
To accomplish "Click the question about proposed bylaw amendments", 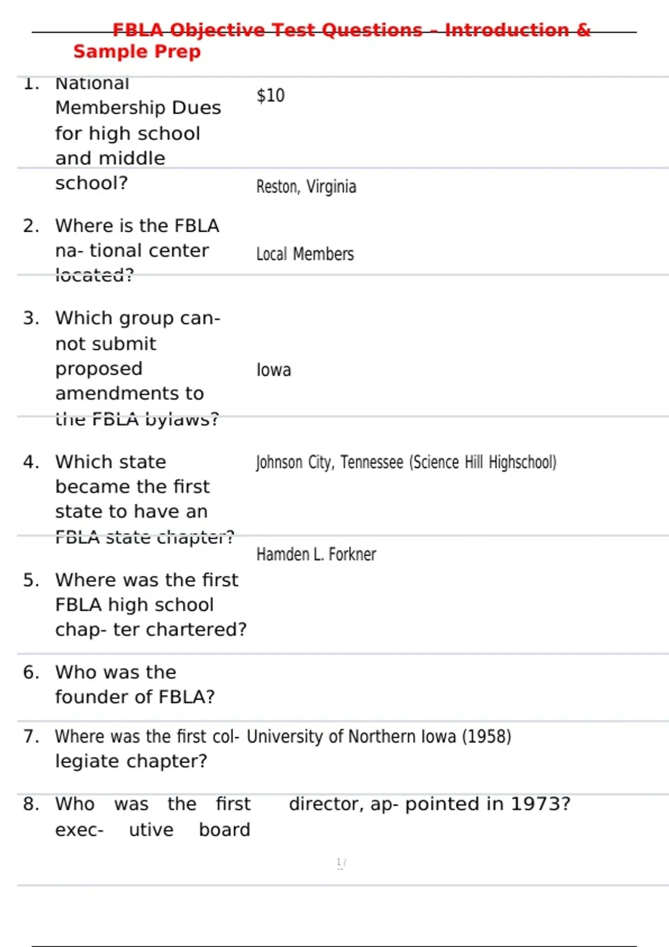I will tap(137, 368).
